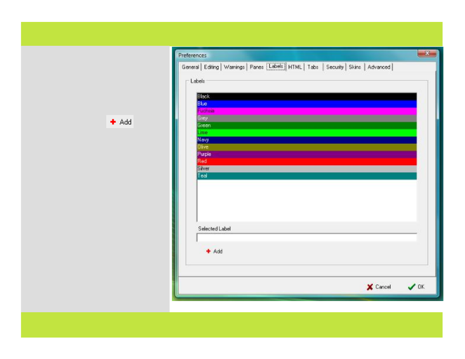Screen dimensions: 465x359
Task: Switch to the Editing tab
Action: click(x=211, y=67)
